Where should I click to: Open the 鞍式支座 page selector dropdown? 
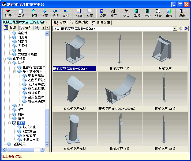click(175, 28)
